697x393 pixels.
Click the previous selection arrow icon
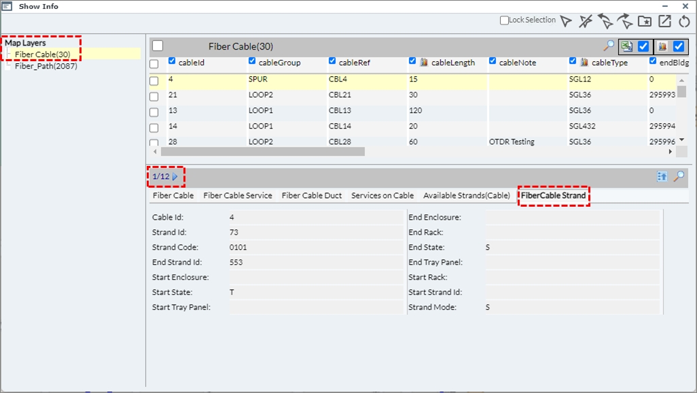click(x=605, y=21)
